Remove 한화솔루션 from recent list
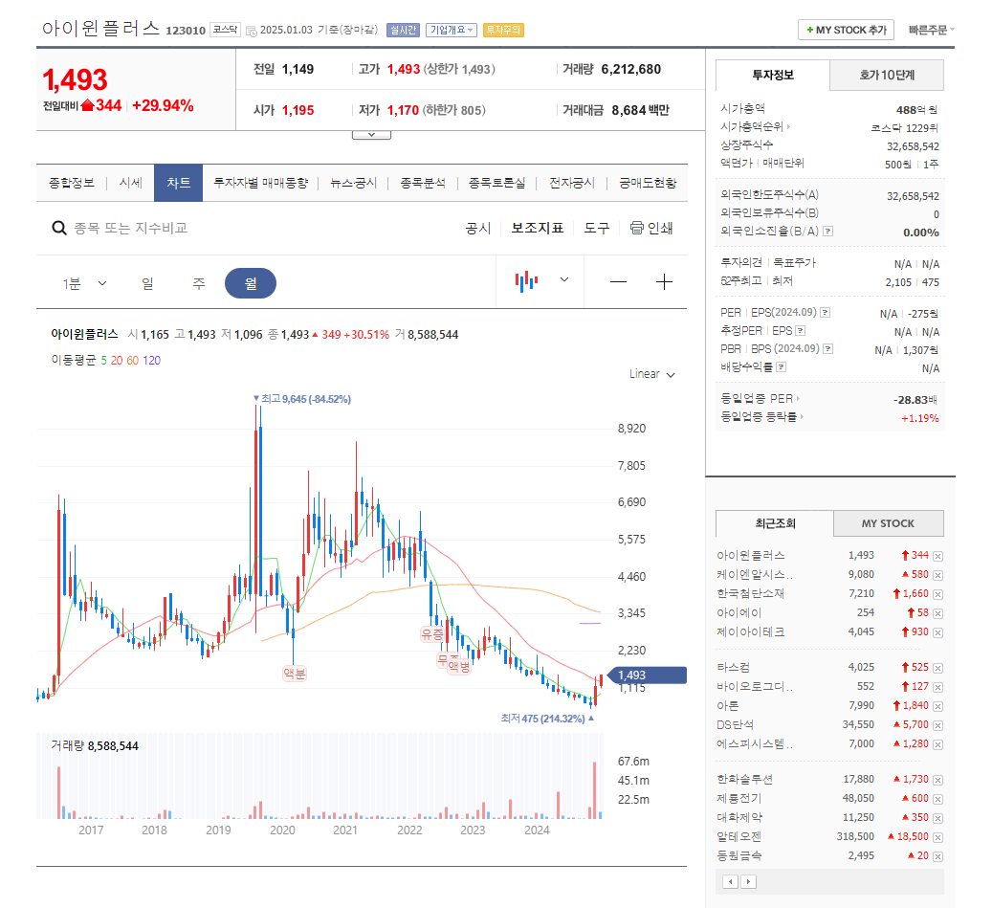Image resolution: width=992 pixels, height=908 pixels. tap(937, 780)
